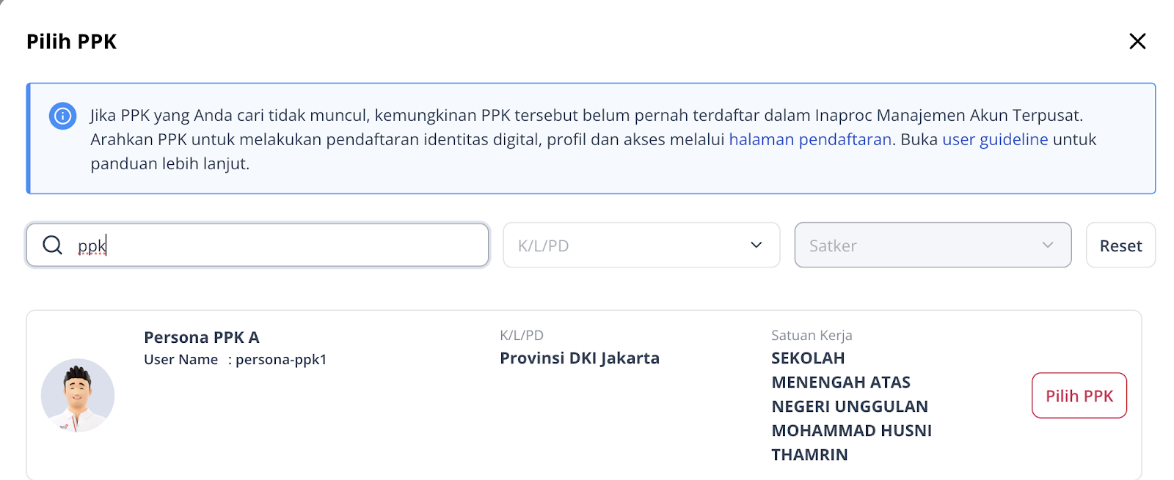The height and width of the screenshot is (480, 1174).
Task: Click the Satuan Kerja label in result card
Action: pyautogui.click(x=812, y=336)
